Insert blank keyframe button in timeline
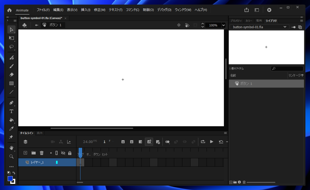Screen dimensions: 310x190 pyautogui.click(x=132, y=142)
